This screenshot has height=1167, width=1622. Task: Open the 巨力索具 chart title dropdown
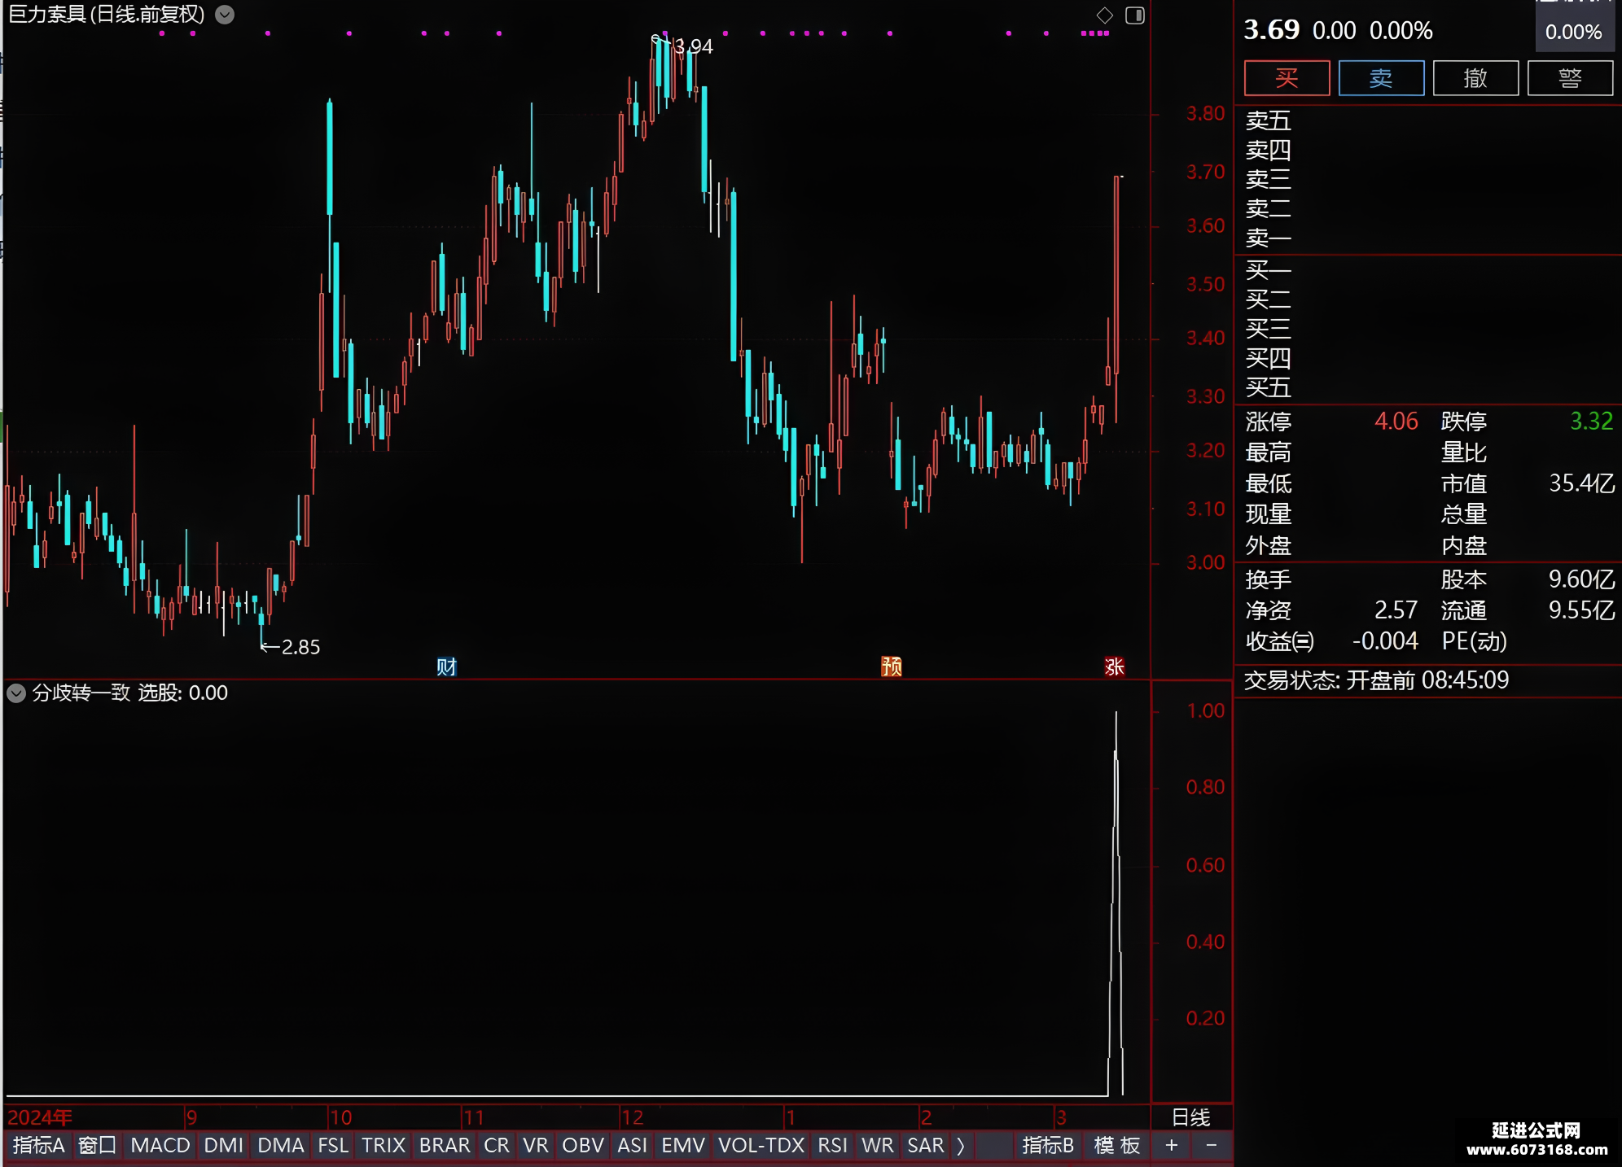(x=225, y=15)
